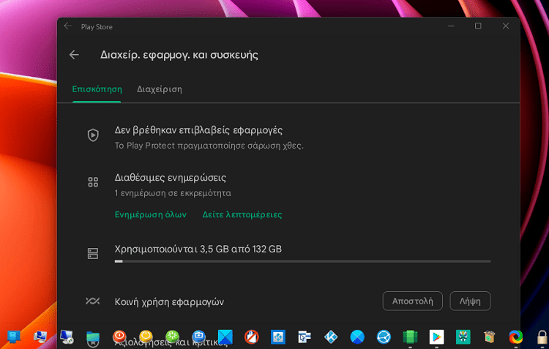The image size is (549, 349).
Task: Click the teal square figure taskbar icon
Action: click(x=463, y=337)
